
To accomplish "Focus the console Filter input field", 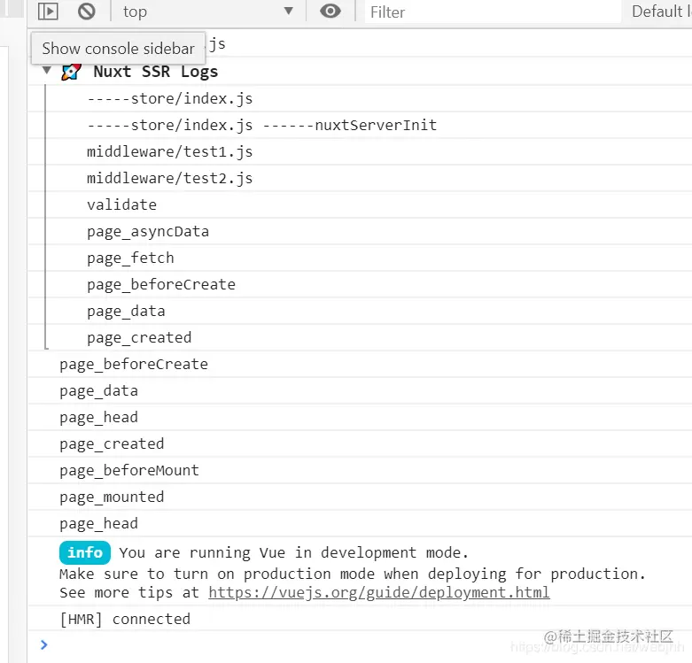I will [493, 12].
